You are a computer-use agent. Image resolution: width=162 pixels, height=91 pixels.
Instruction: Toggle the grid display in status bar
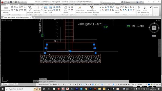(59, 84)
